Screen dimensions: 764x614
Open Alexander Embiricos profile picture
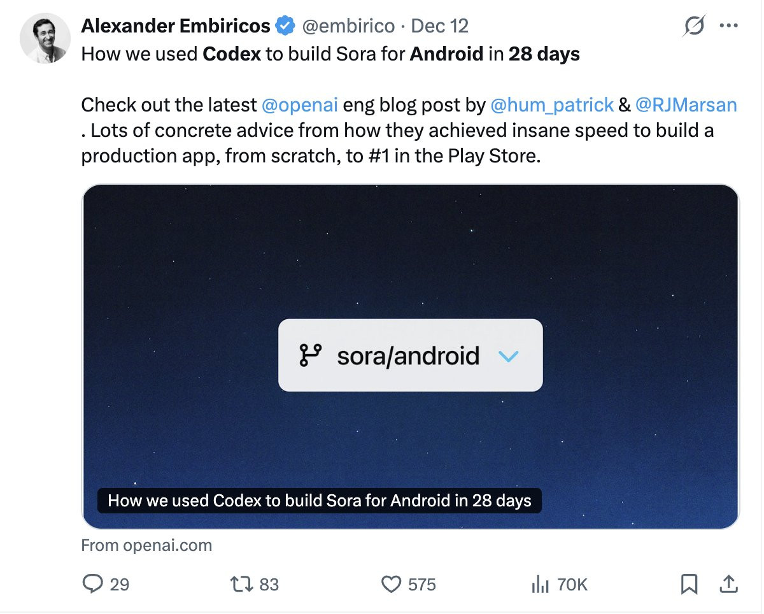(45, 38)
